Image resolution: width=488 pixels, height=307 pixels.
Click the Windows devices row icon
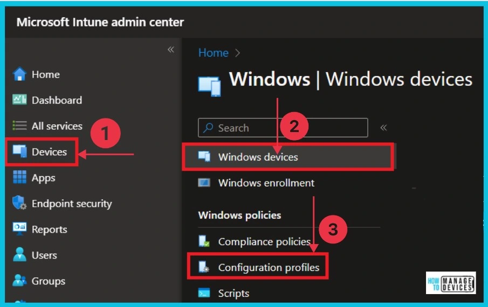(x=204, y=156)
